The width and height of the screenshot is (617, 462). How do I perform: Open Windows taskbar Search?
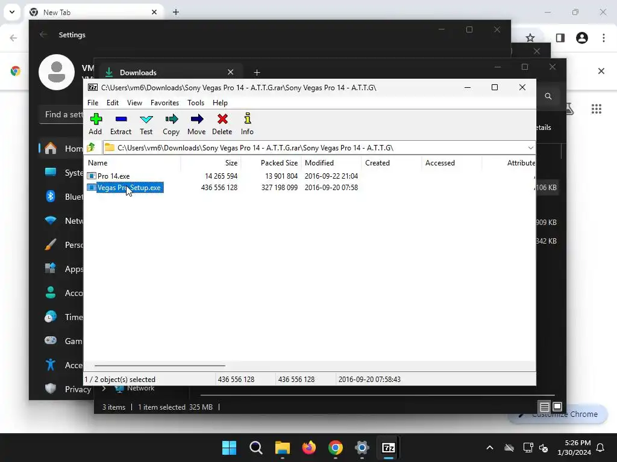pyautogui.click(x=255, y=448)
